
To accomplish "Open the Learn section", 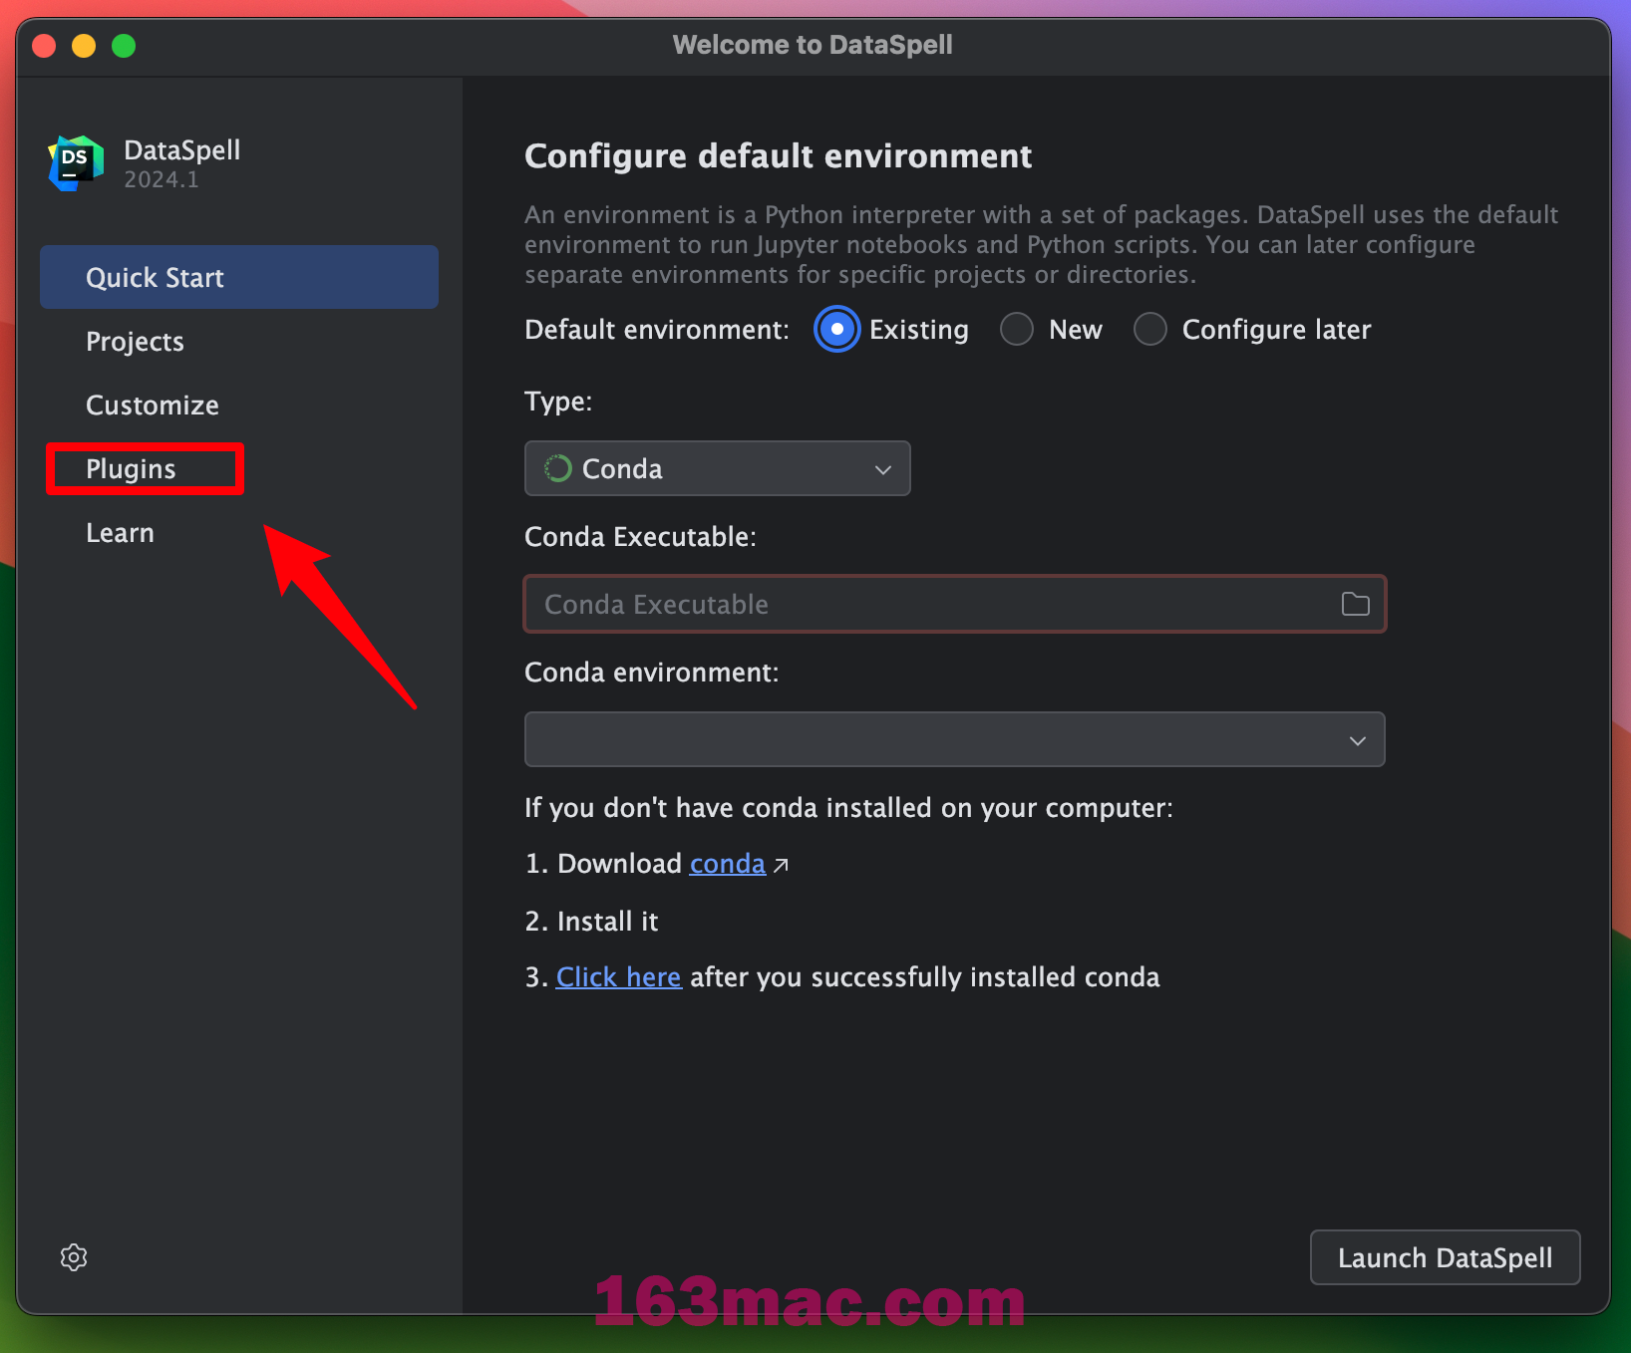I will 239,532.
